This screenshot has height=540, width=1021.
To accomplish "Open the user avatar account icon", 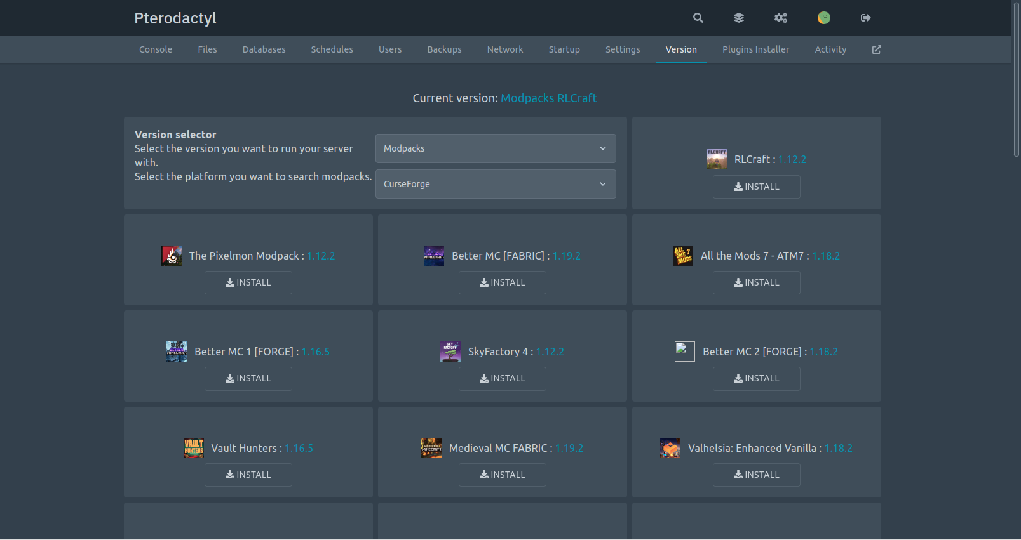I will 824,18.
